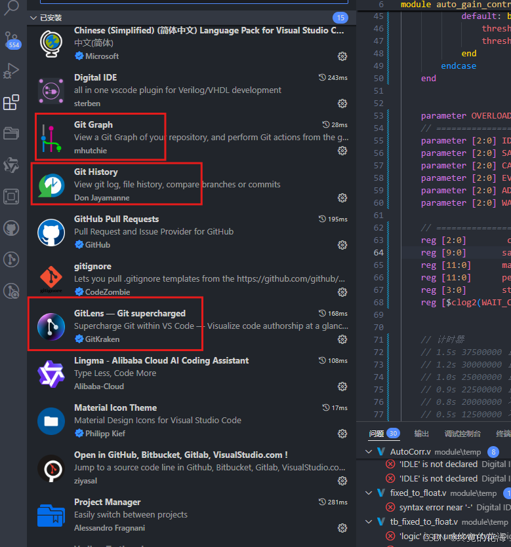
Task: Switch to the 调试控制台 debug console tab
Action: (x=462, y=434)
